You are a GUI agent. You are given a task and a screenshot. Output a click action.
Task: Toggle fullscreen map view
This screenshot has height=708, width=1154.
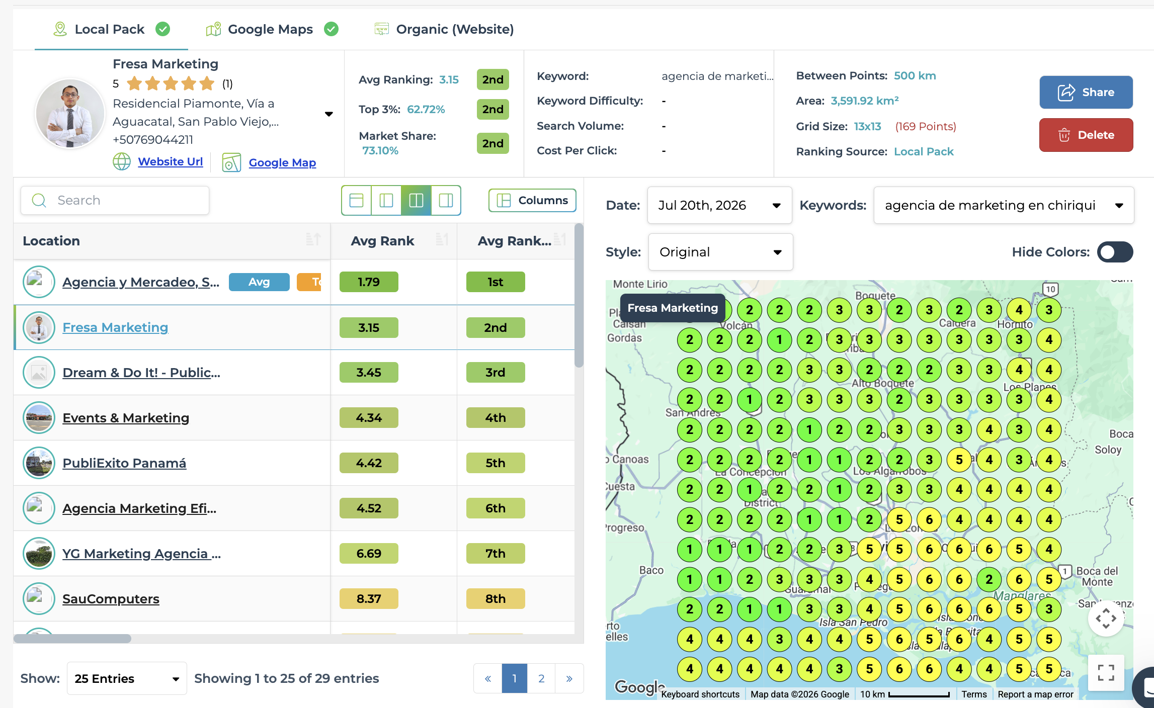click(x=1106, y=673)
